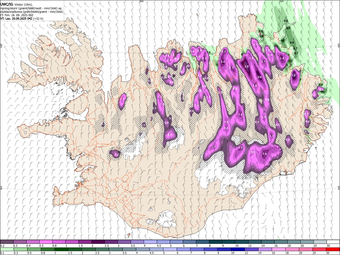
Task: Click the lavender 4 snow legend swatch
Action: (x=150, y=242)
